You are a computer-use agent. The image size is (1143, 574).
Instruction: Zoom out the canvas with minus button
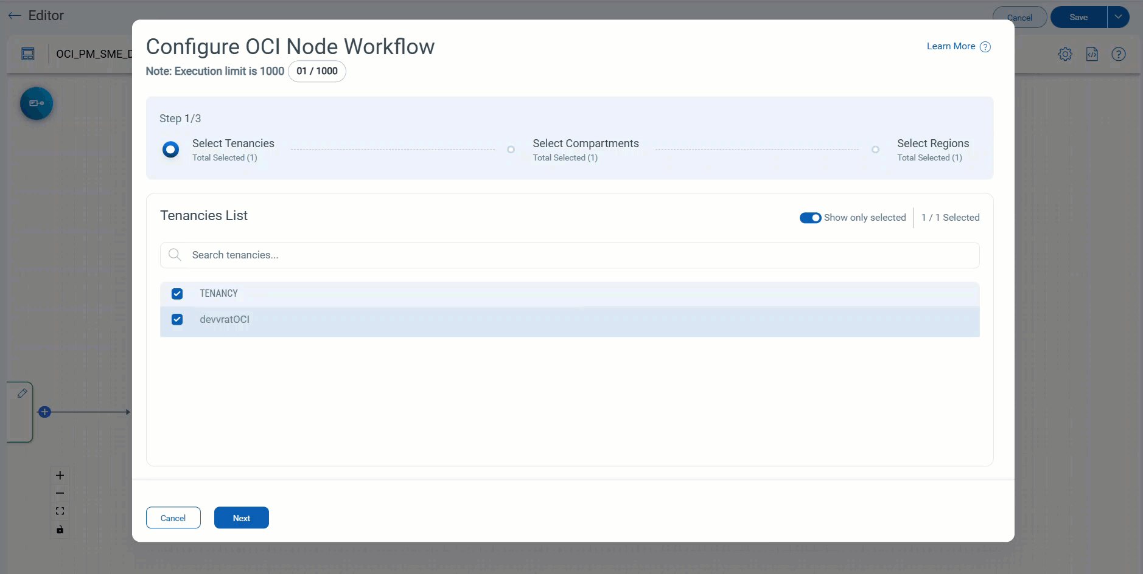pyautogui.click(x=60, y=493)
